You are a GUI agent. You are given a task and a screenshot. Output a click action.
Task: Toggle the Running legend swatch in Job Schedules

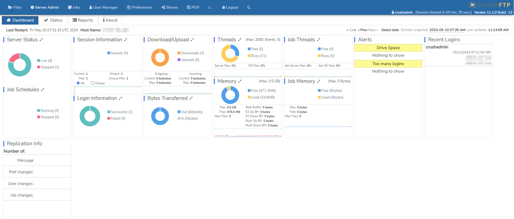coord(39,110)
